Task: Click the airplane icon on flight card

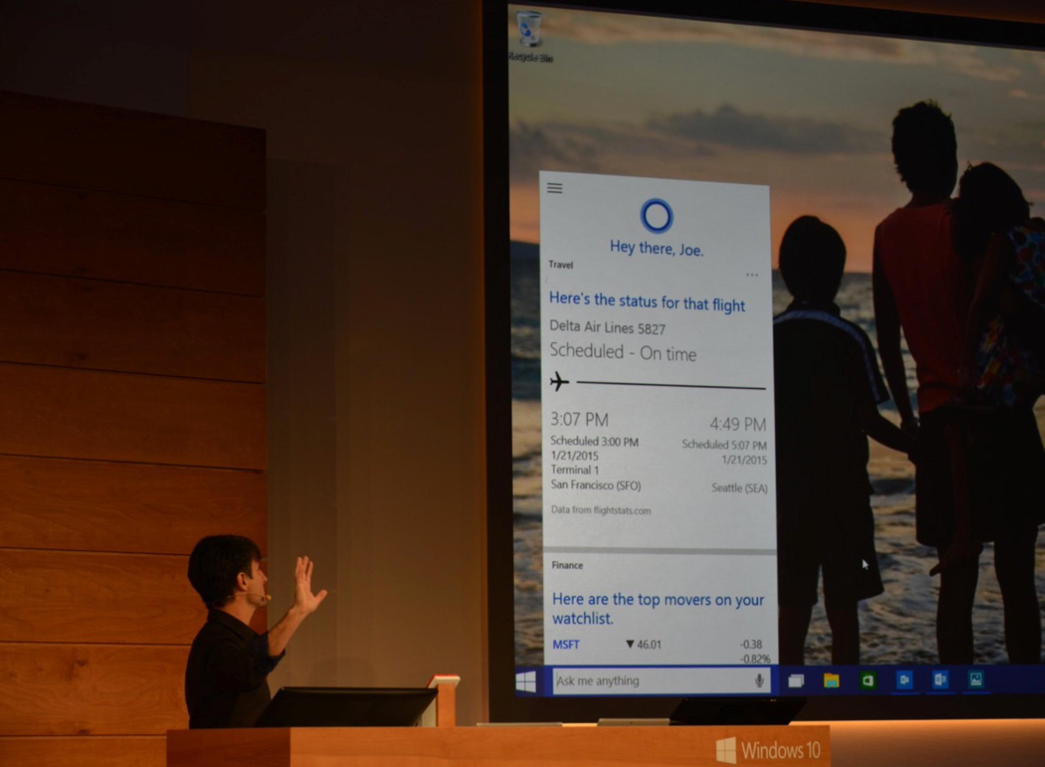Action: (559, 381)
